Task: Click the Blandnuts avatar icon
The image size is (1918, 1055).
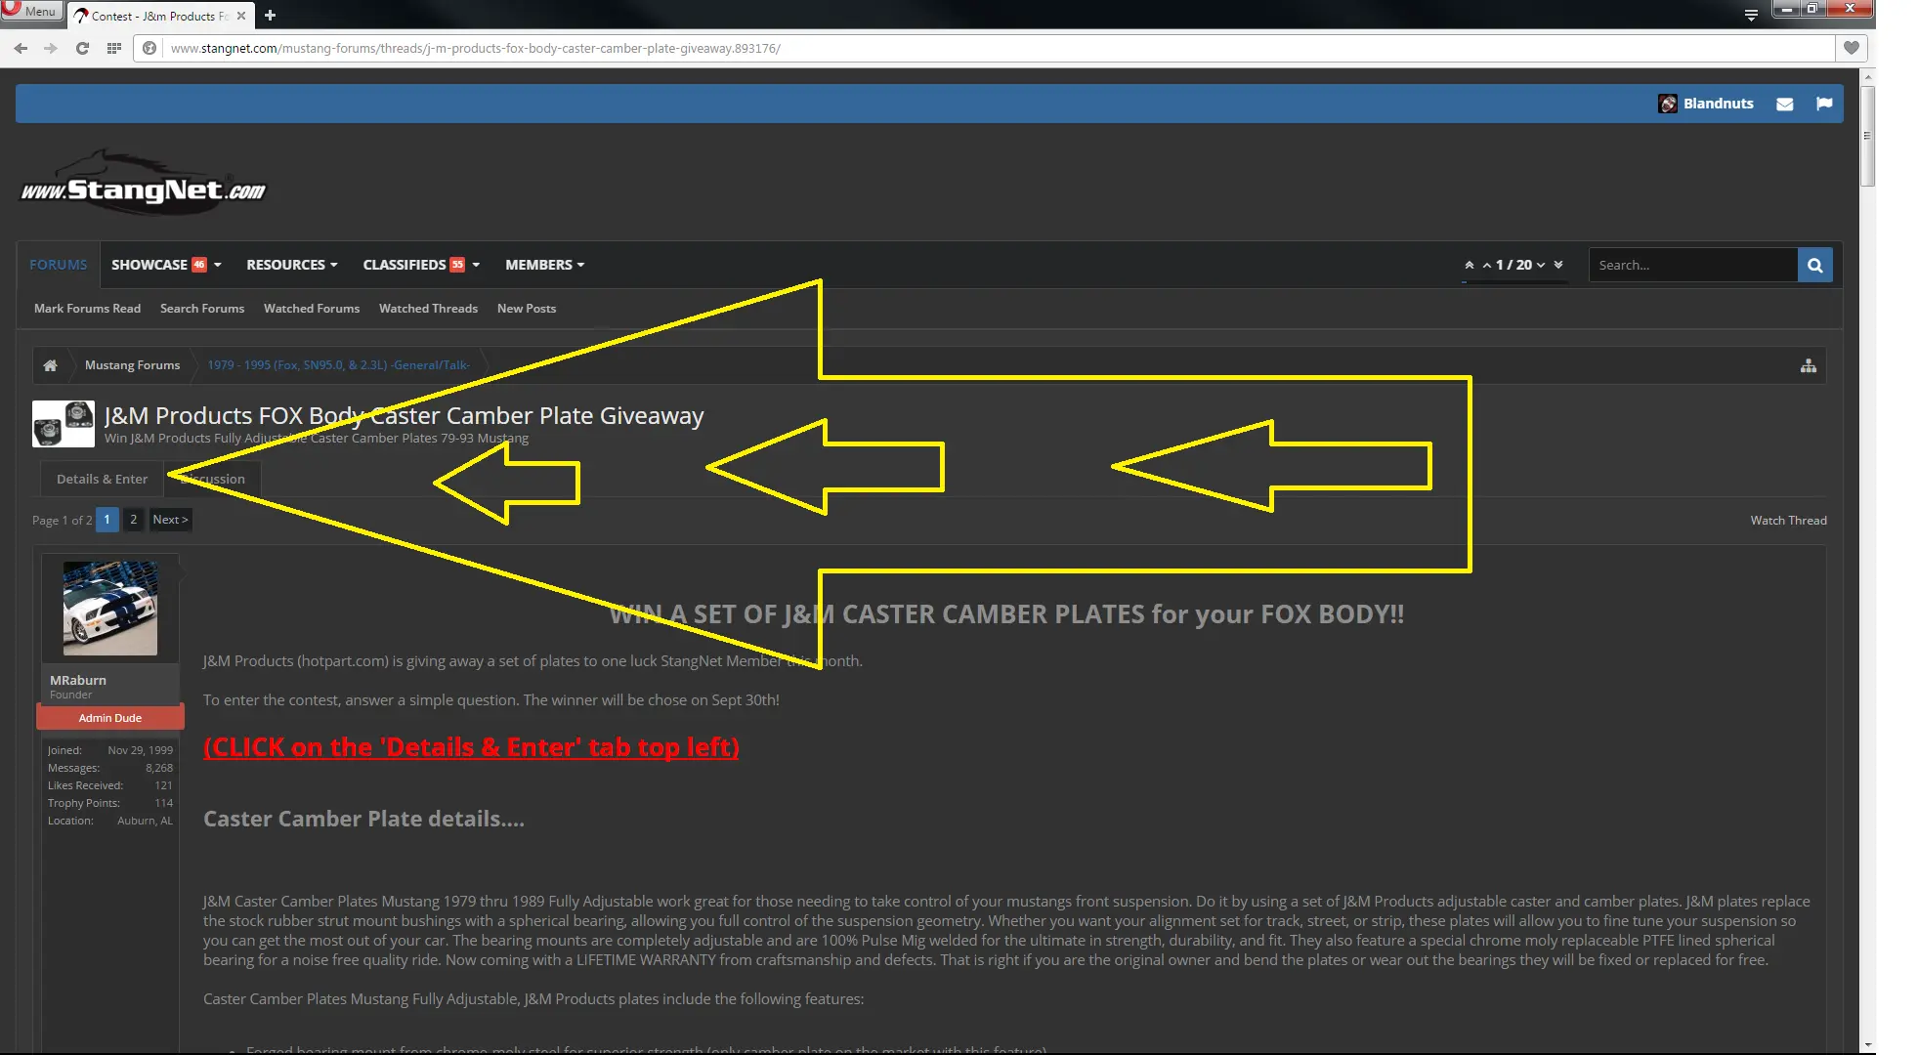Action: [x=1668, y=104]
